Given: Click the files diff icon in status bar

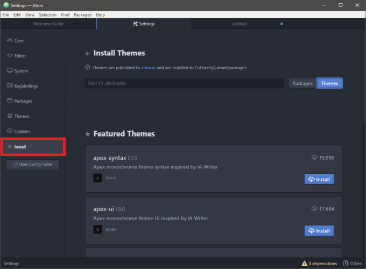Looking at the screenshot, I should tap(346, 264).
